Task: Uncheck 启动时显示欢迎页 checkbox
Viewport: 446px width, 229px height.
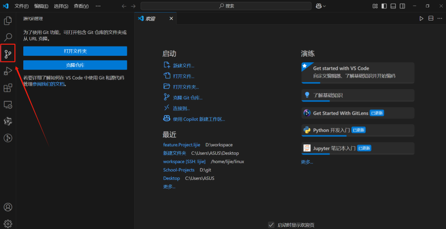Action: (271, 225)
